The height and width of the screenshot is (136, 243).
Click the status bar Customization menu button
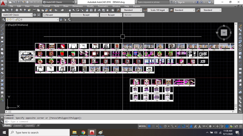tap(240, 126)
